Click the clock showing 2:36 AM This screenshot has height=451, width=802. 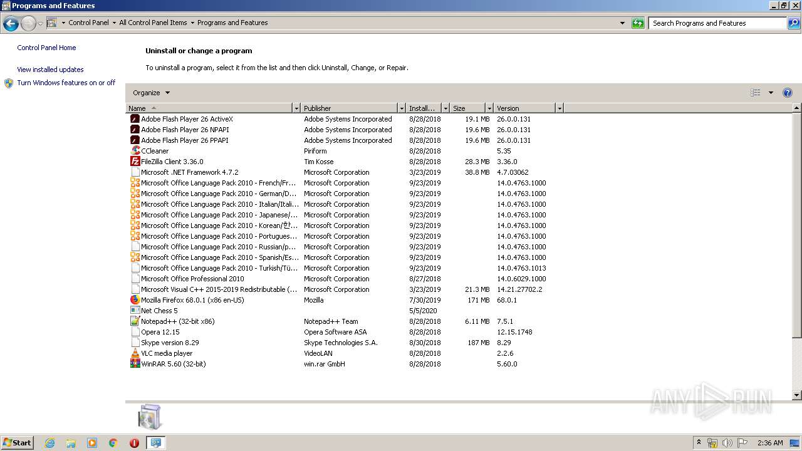point(770,443)
